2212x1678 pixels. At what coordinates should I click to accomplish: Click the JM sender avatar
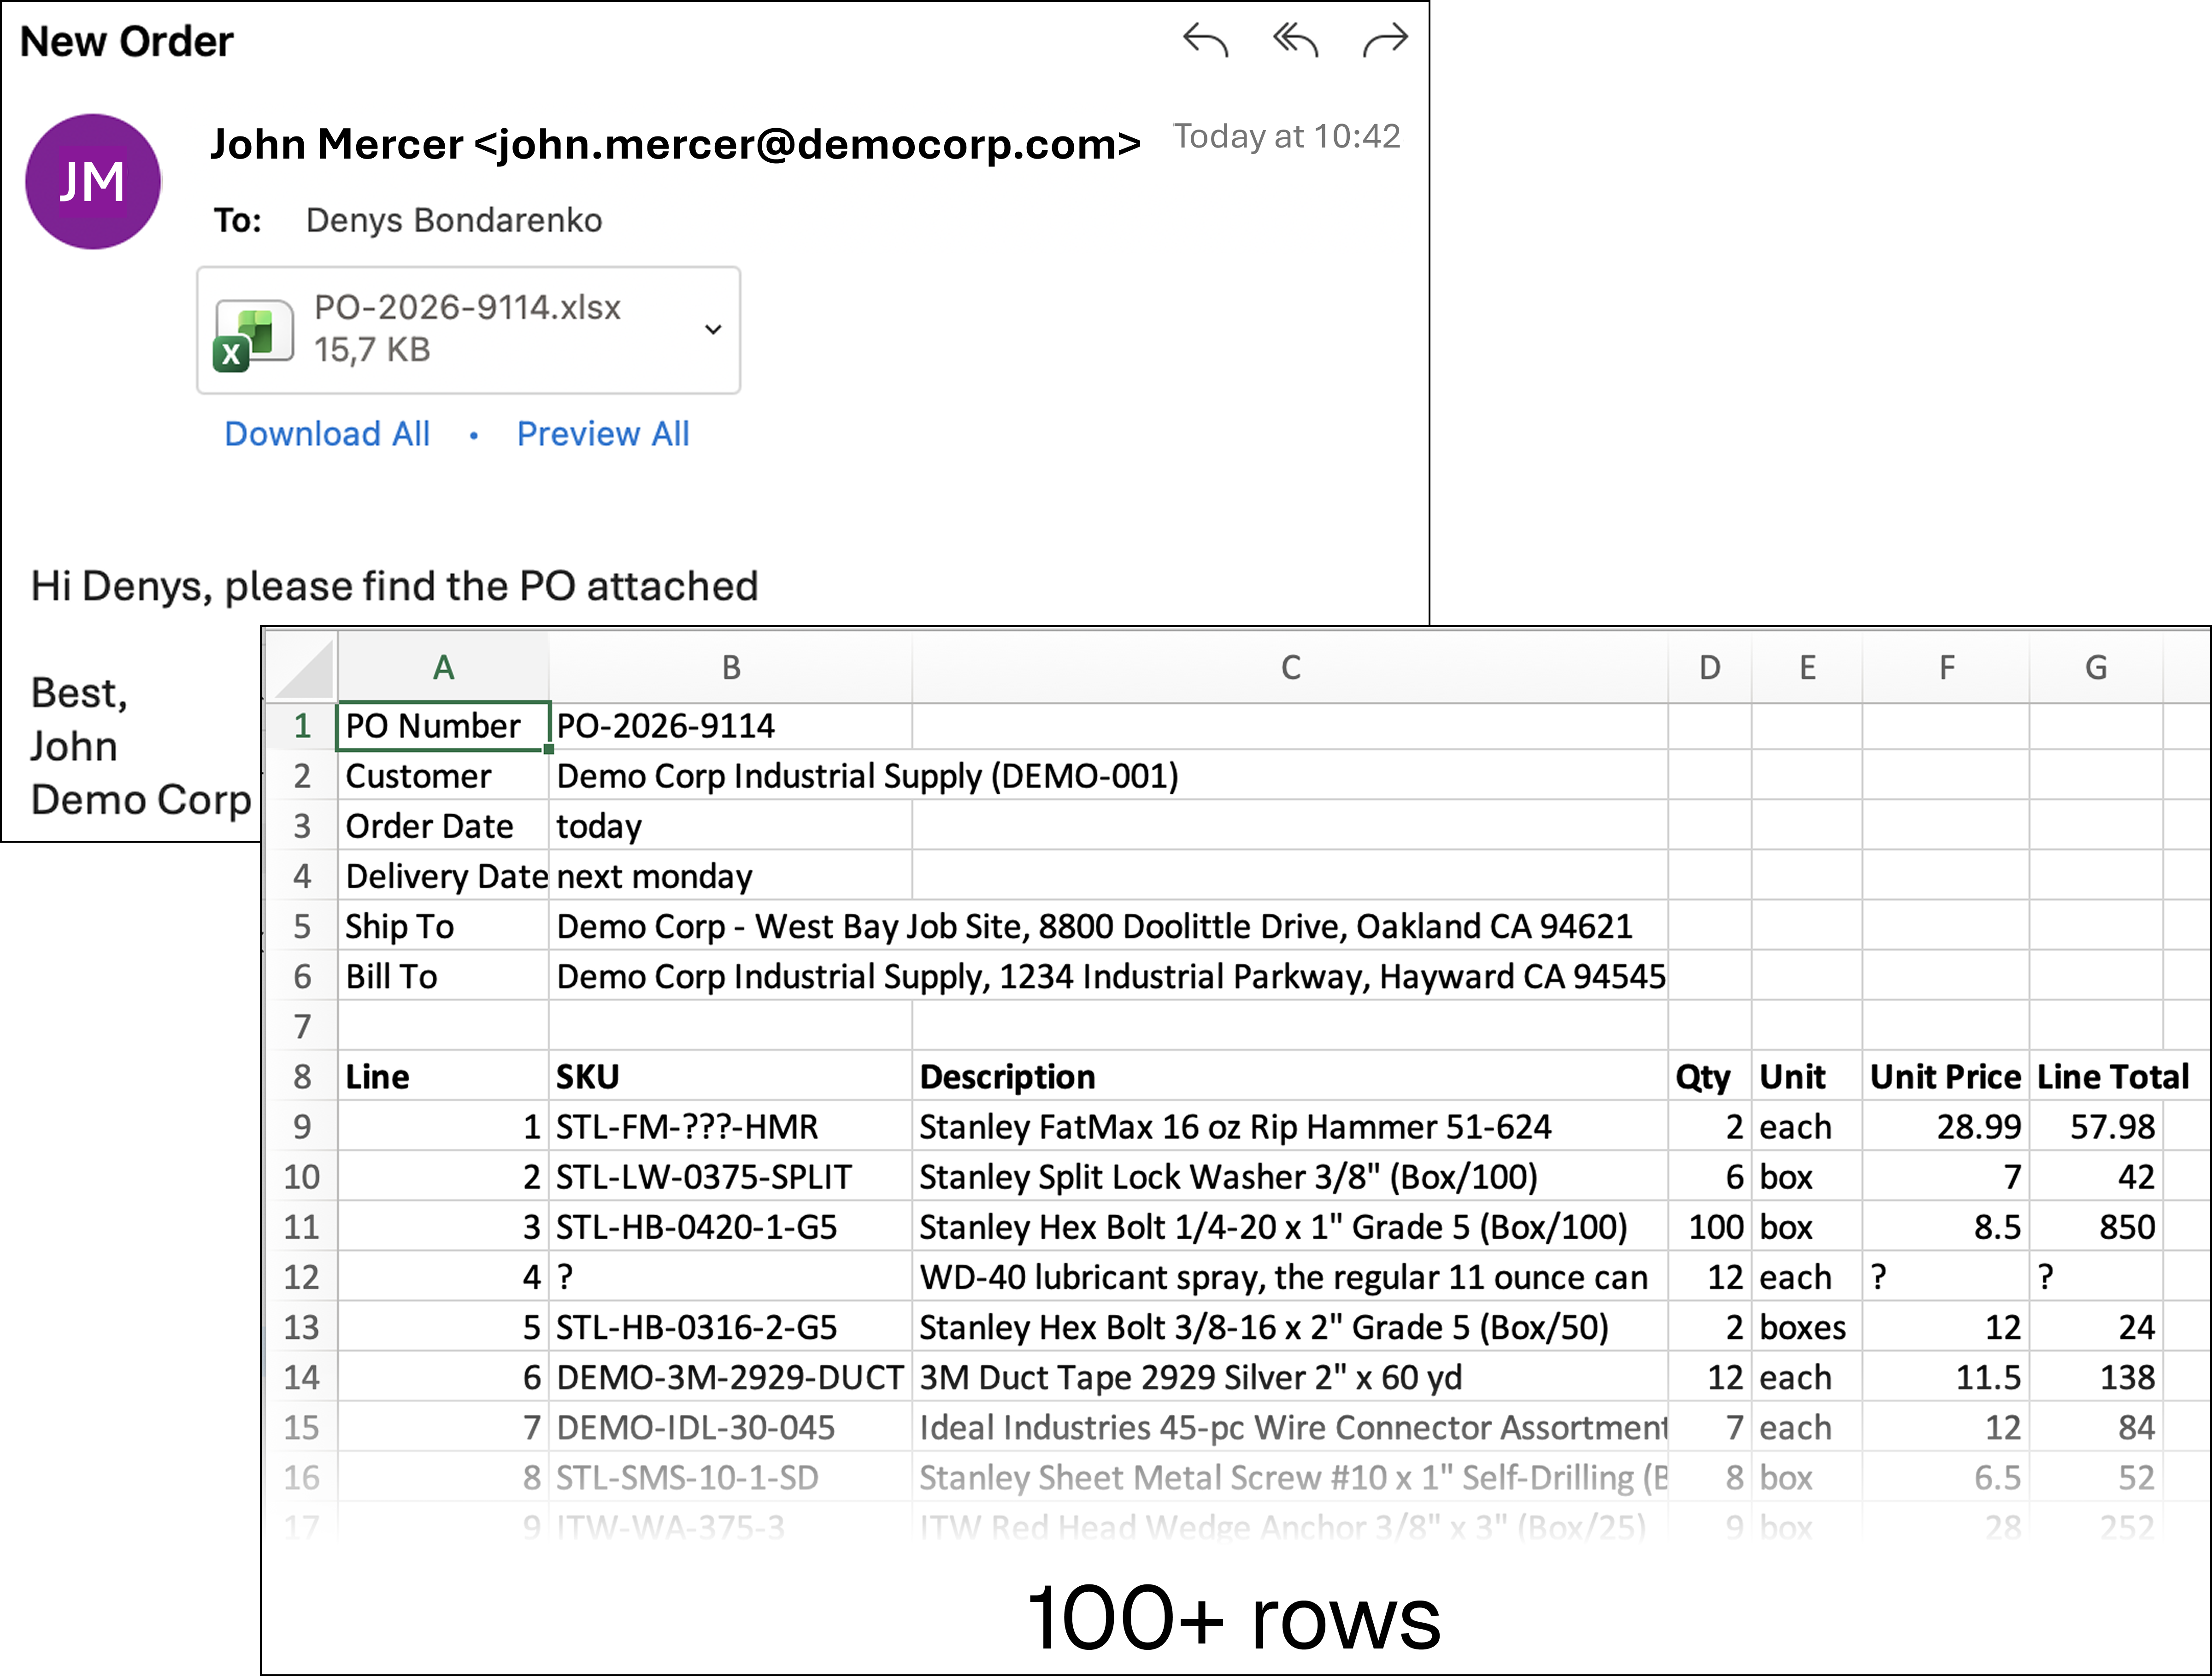tap(93, 181)
